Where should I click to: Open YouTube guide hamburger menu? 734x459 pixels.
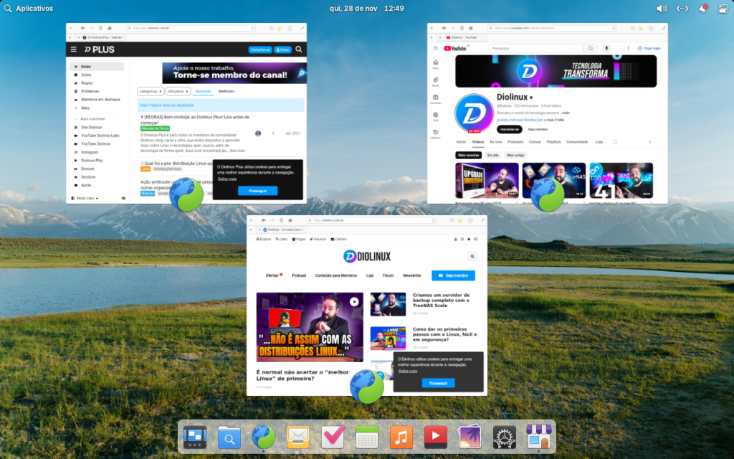435,48
